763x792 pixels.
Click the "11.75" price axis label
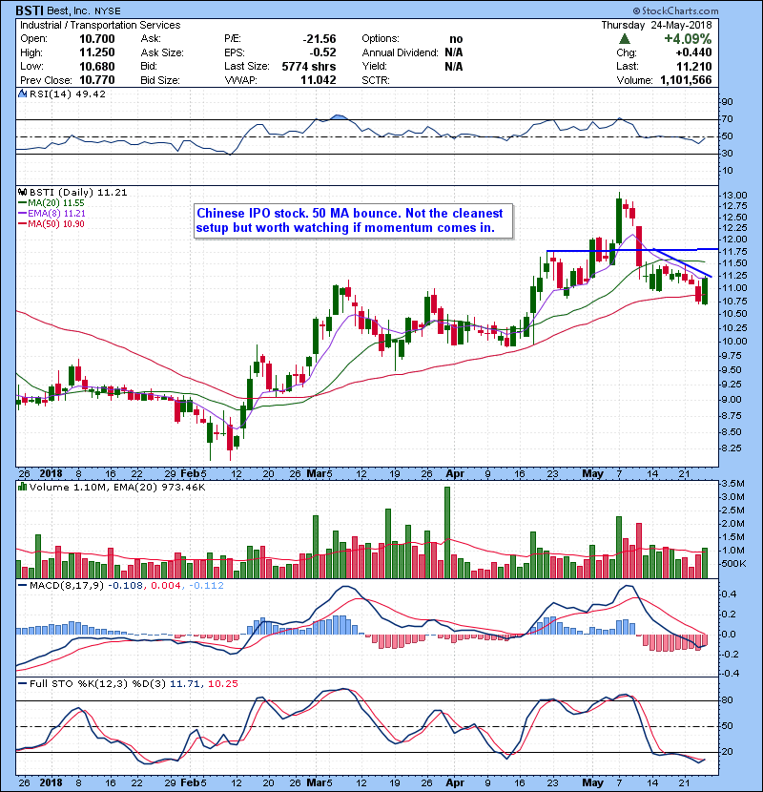734,251
